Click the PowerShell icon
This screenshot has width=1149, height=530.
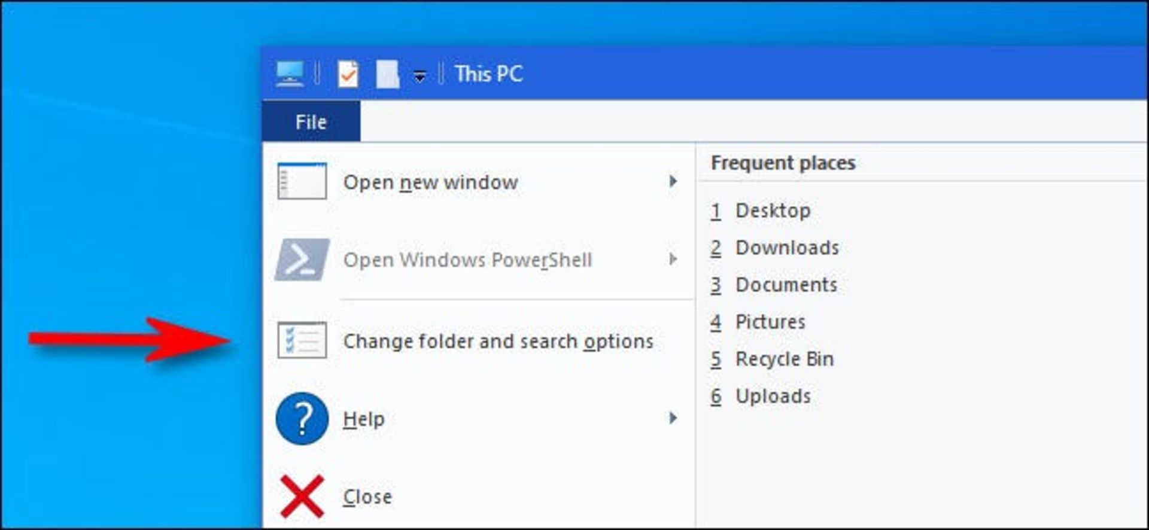[302, 260]
